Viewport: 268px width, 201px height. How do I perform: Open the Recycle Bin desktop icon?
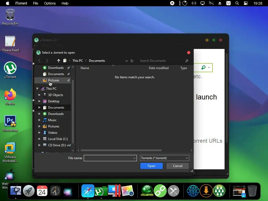[x=10, y=17]
